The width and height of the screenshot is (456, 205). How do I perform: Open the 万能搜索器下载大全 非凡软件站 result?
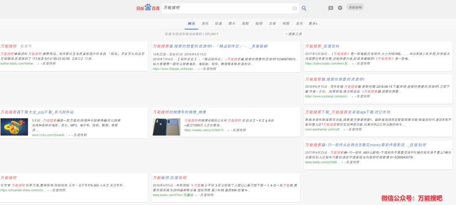pyautogui.click(x=37, y=112)
